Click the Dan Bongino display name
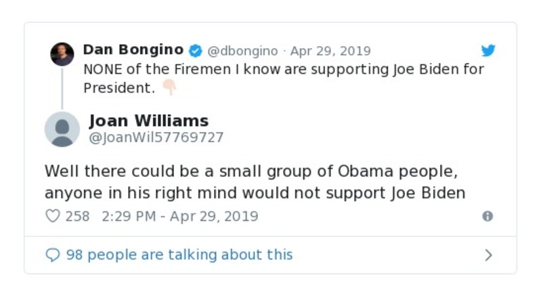541x300 pixels. point(133,50)
